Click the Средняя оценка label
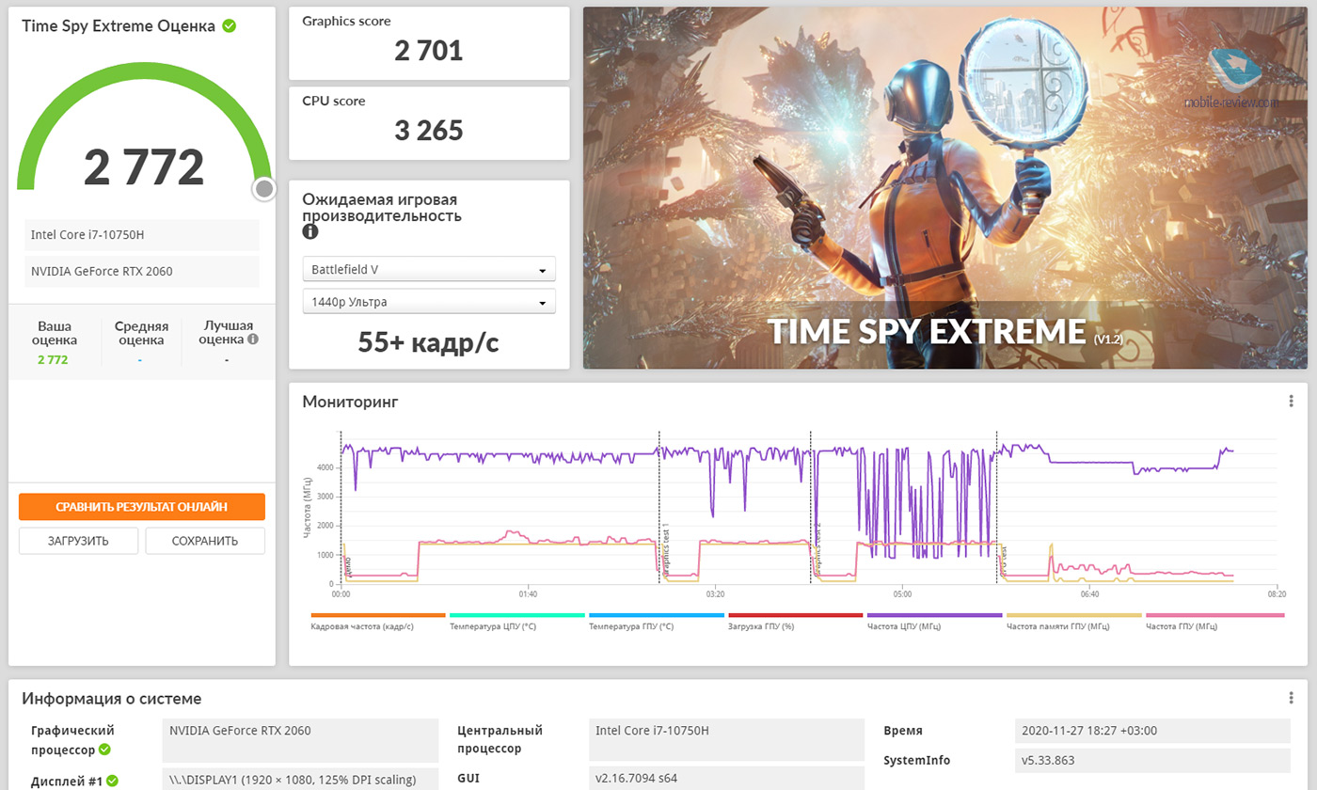The width and height of the screenshot is (1317, 790). [x=142, y=333]
